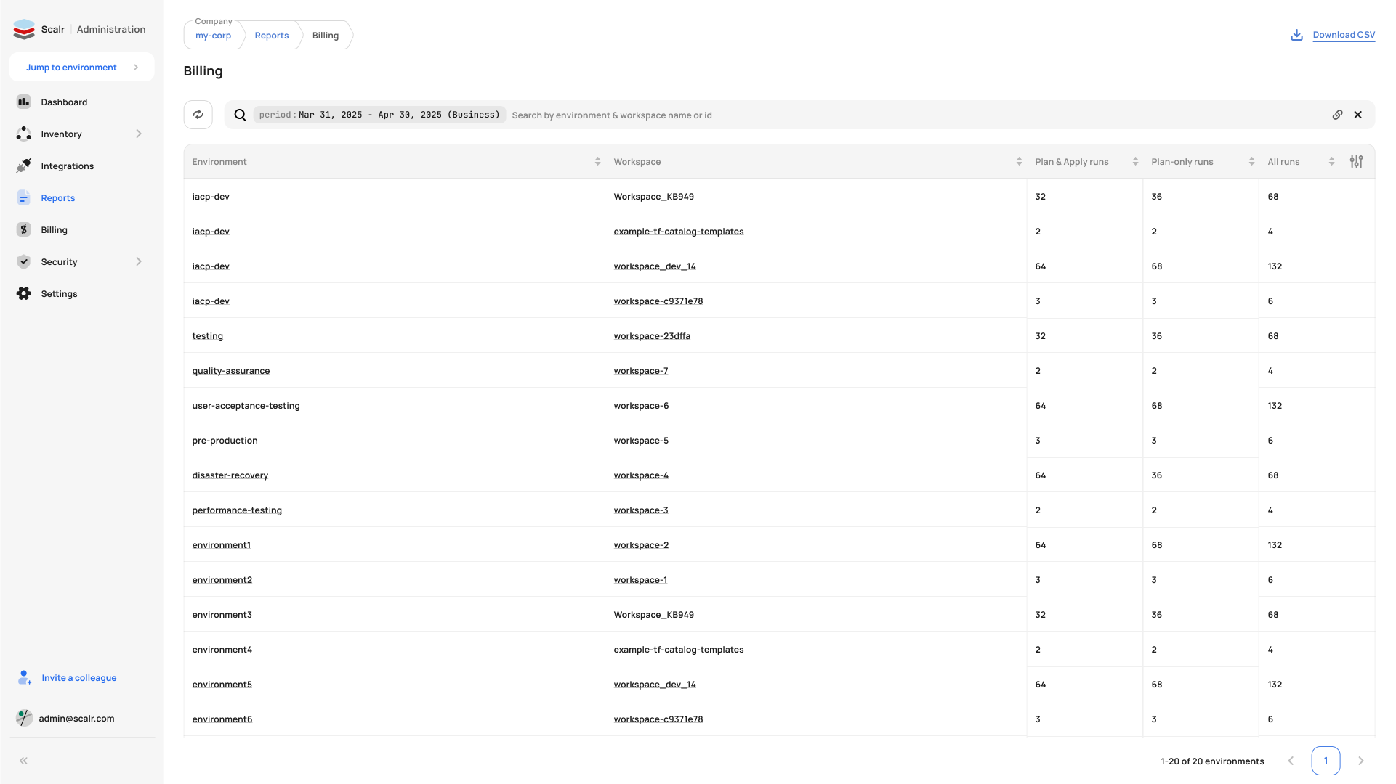Image resolution: width=1396 pixels, height=784 pixels.
Task: Click the Download CSV link
Action: (1344, 35)
